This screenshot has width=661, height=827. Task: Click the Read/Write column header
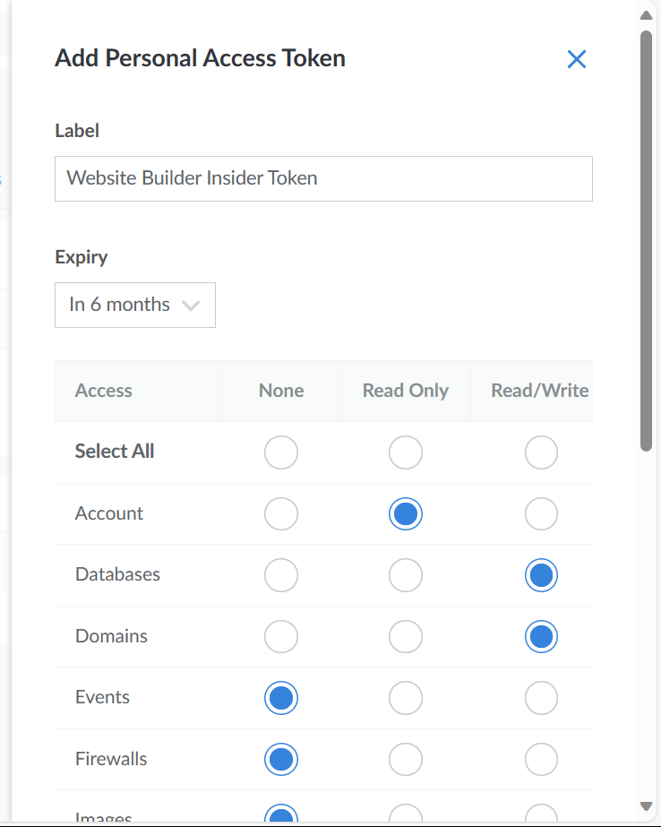click(539, 391)
